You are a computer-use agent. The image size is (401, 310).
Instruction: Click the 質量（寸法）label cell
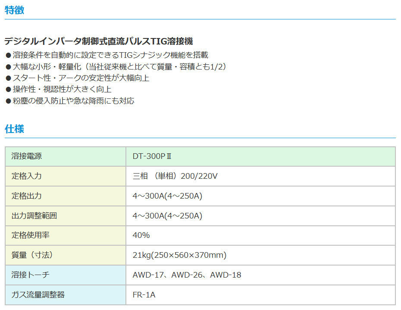point(66,255)
